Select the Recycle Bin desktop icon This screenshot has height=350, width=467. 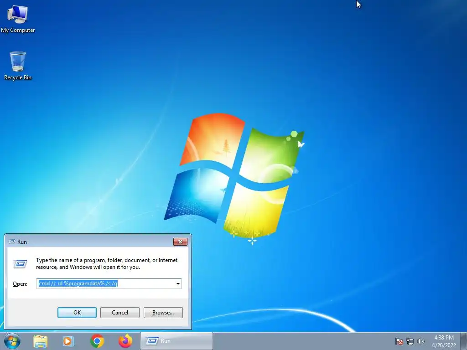(x=18, y=66)
